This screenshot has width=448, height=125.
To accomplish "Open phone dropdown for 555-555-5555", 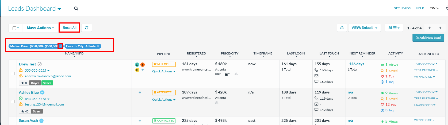I will click(x=48, y=71).
